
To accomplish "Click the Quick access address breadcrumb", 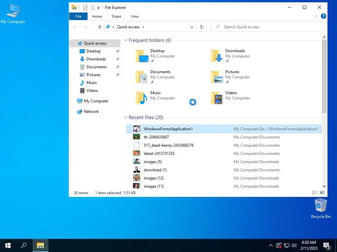I will (x=128, y=27).
